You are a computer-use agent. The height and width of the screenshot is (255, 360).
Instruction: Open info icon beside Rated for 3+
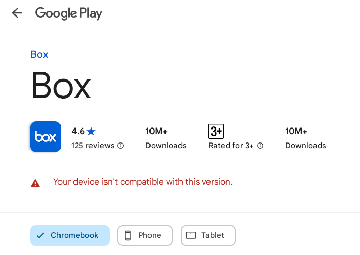coord(260,146)
